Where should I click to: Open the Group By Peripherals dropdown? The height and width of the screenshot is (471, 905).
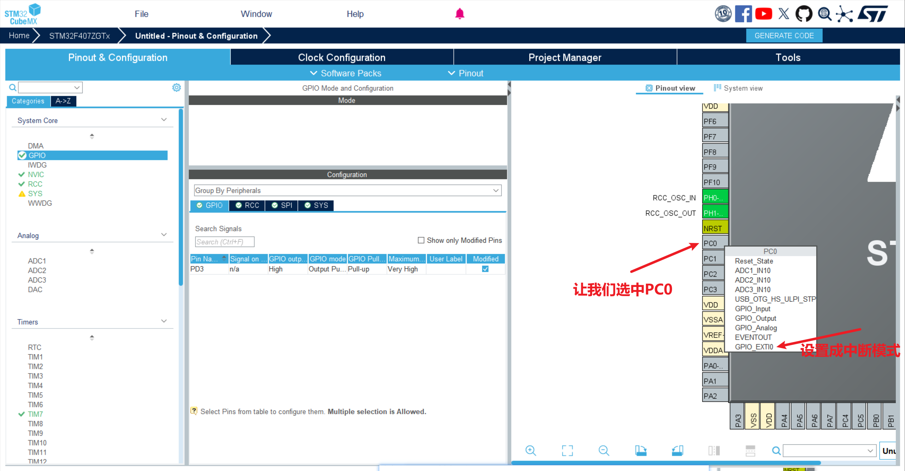click(x=348, y=190)
